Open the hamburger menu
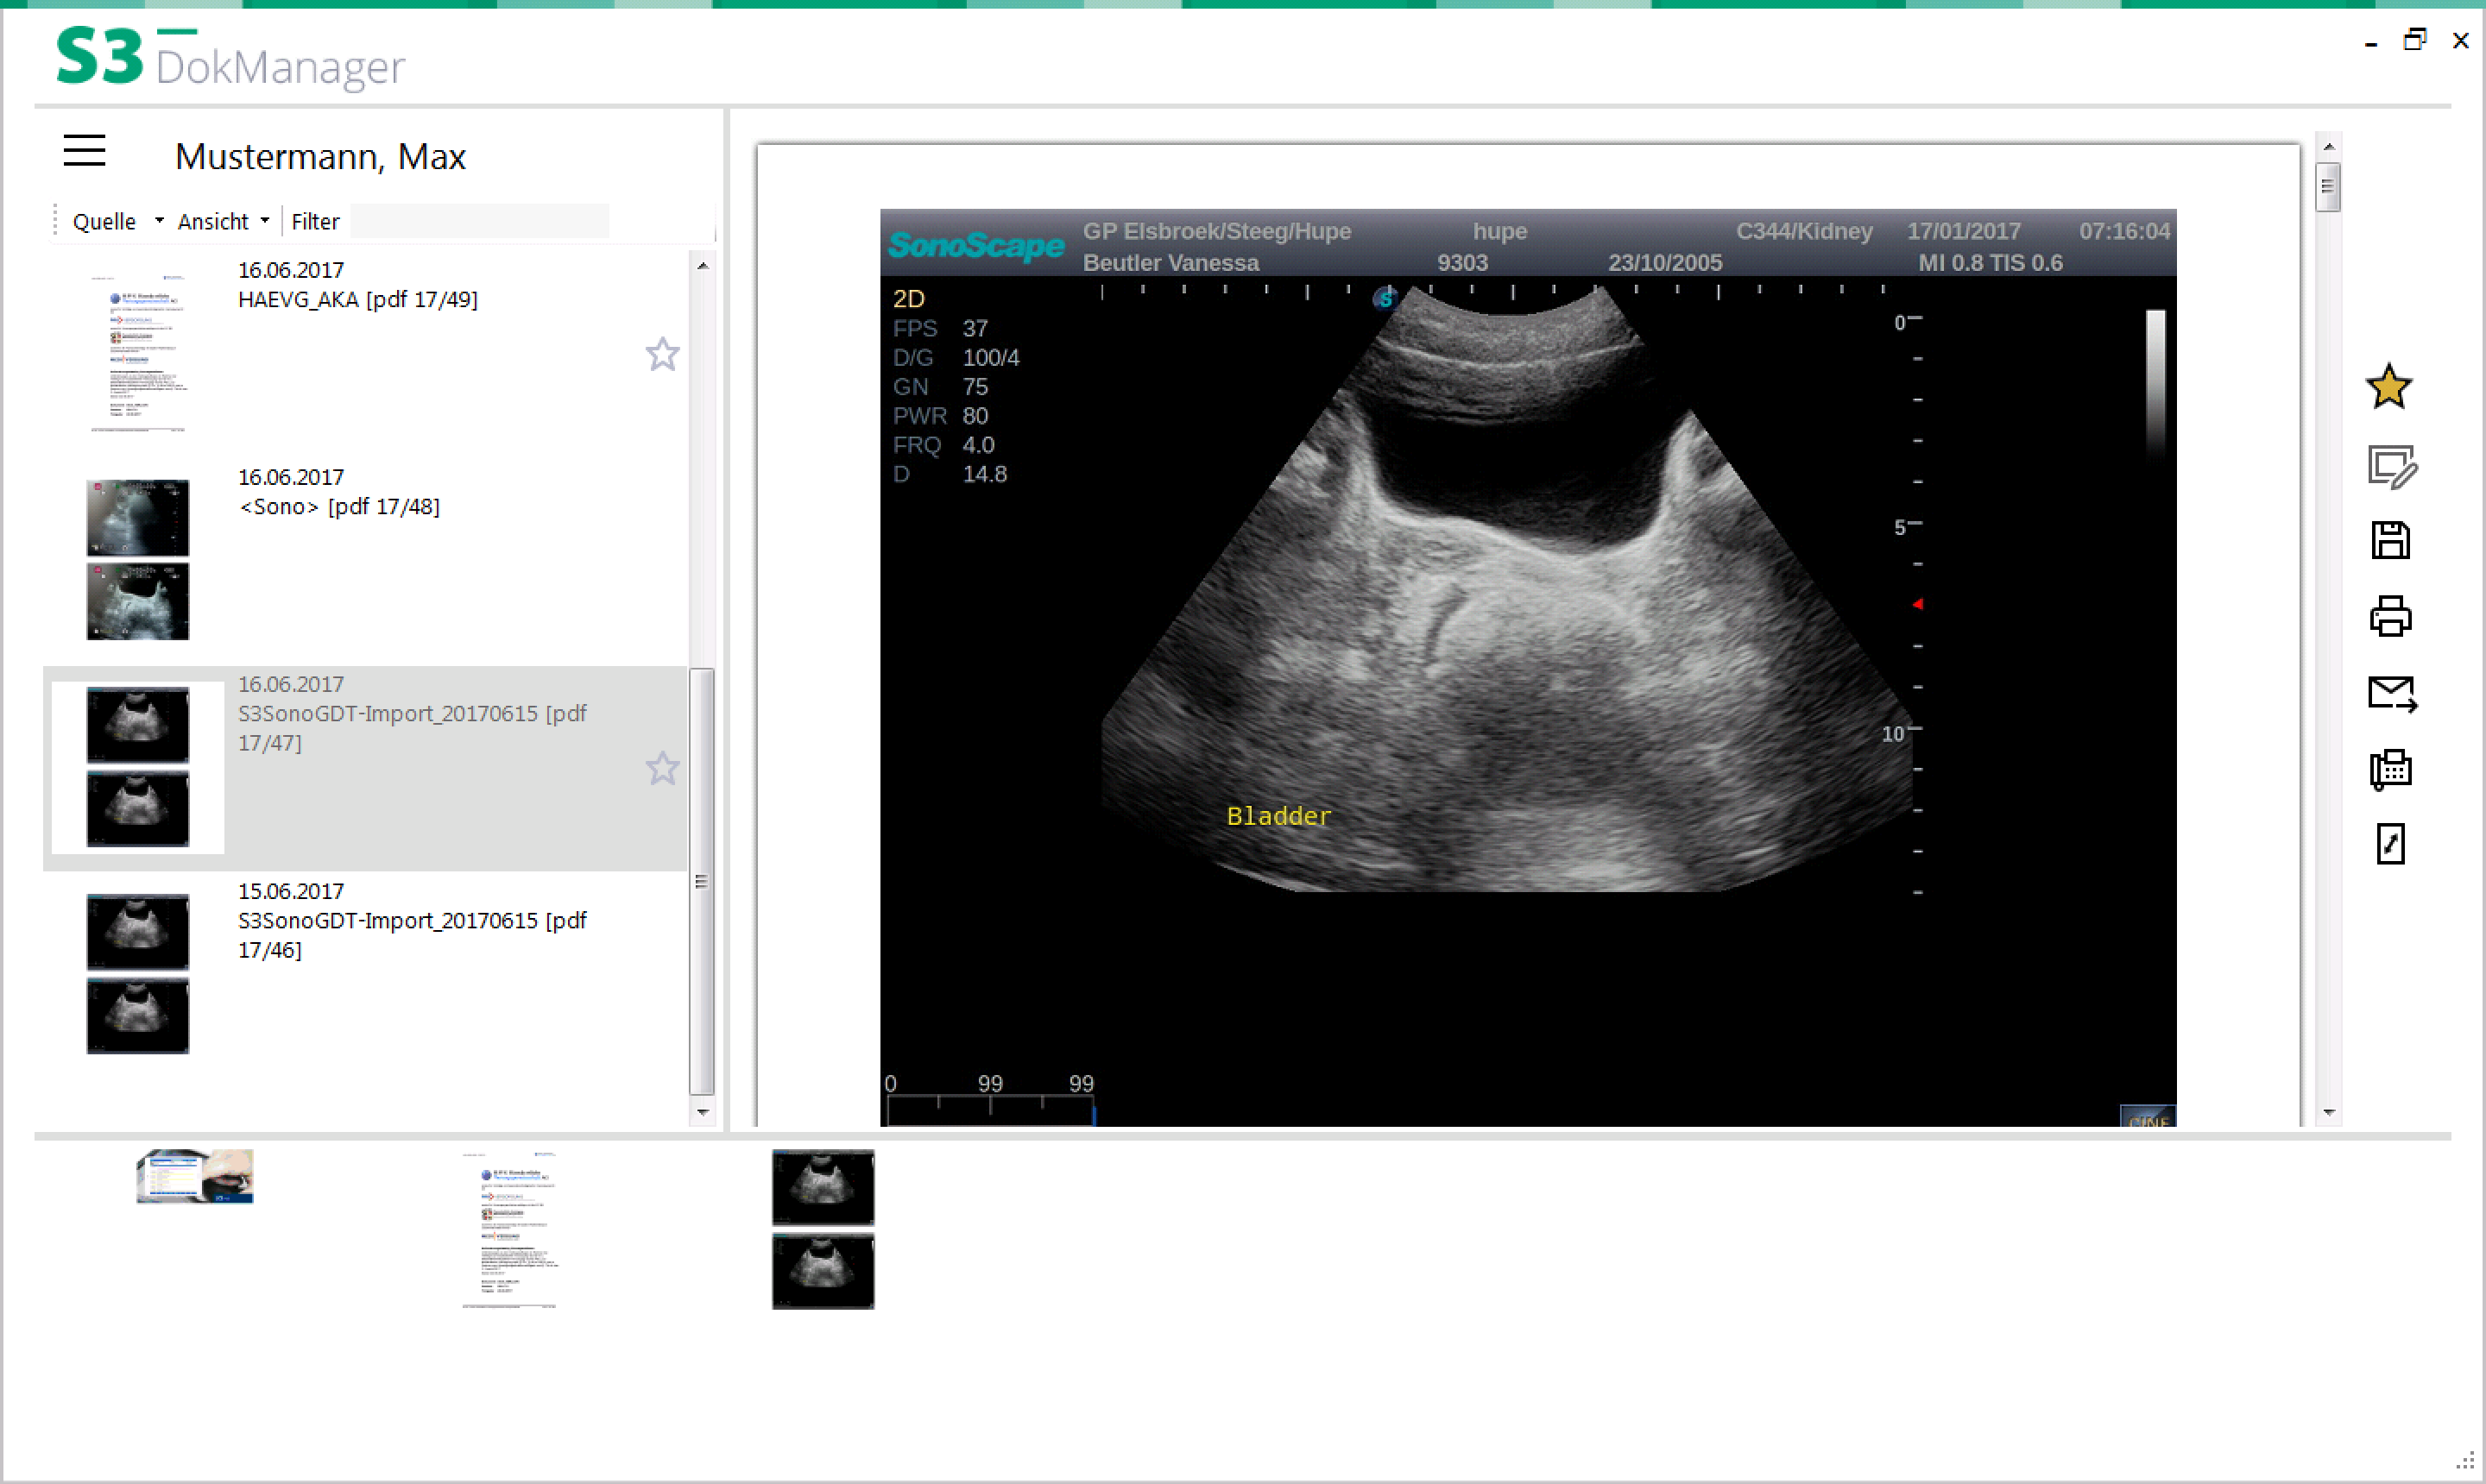 pyautogui.click(x=84, y=151)
